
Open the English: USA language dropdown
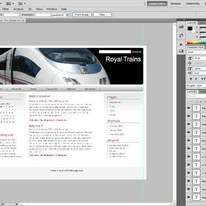(x=196, y=86)
